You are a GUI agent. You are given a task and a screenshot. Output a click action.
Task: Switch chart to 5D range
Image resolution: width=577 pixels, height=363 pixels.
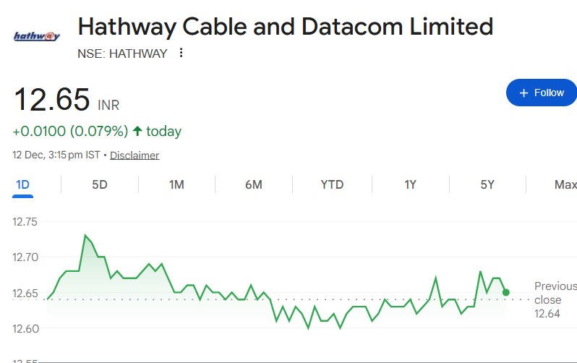tap(100, 184)
